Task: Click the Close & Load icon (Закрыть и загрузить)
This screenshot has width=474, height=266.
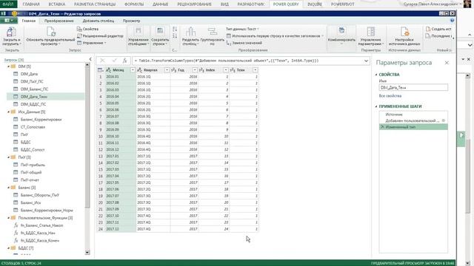Action: coord(11,33)
